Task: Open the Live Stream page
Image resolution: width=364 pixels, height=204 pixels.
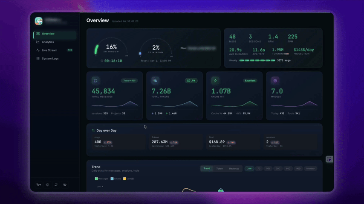Action: pyautogui.click(x=55, y=50)
